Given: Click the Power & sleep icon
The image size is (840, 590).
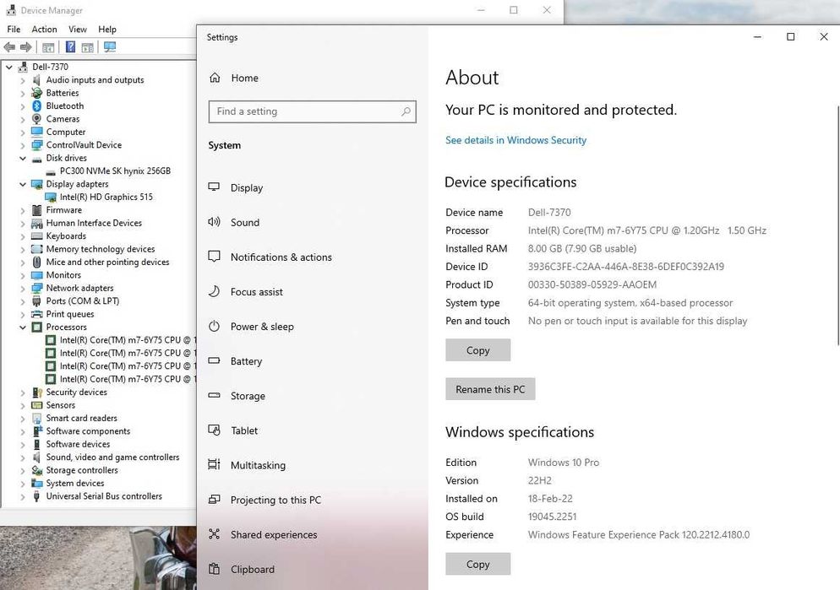Looking at the screenshot, I should [x=215, y=327].
